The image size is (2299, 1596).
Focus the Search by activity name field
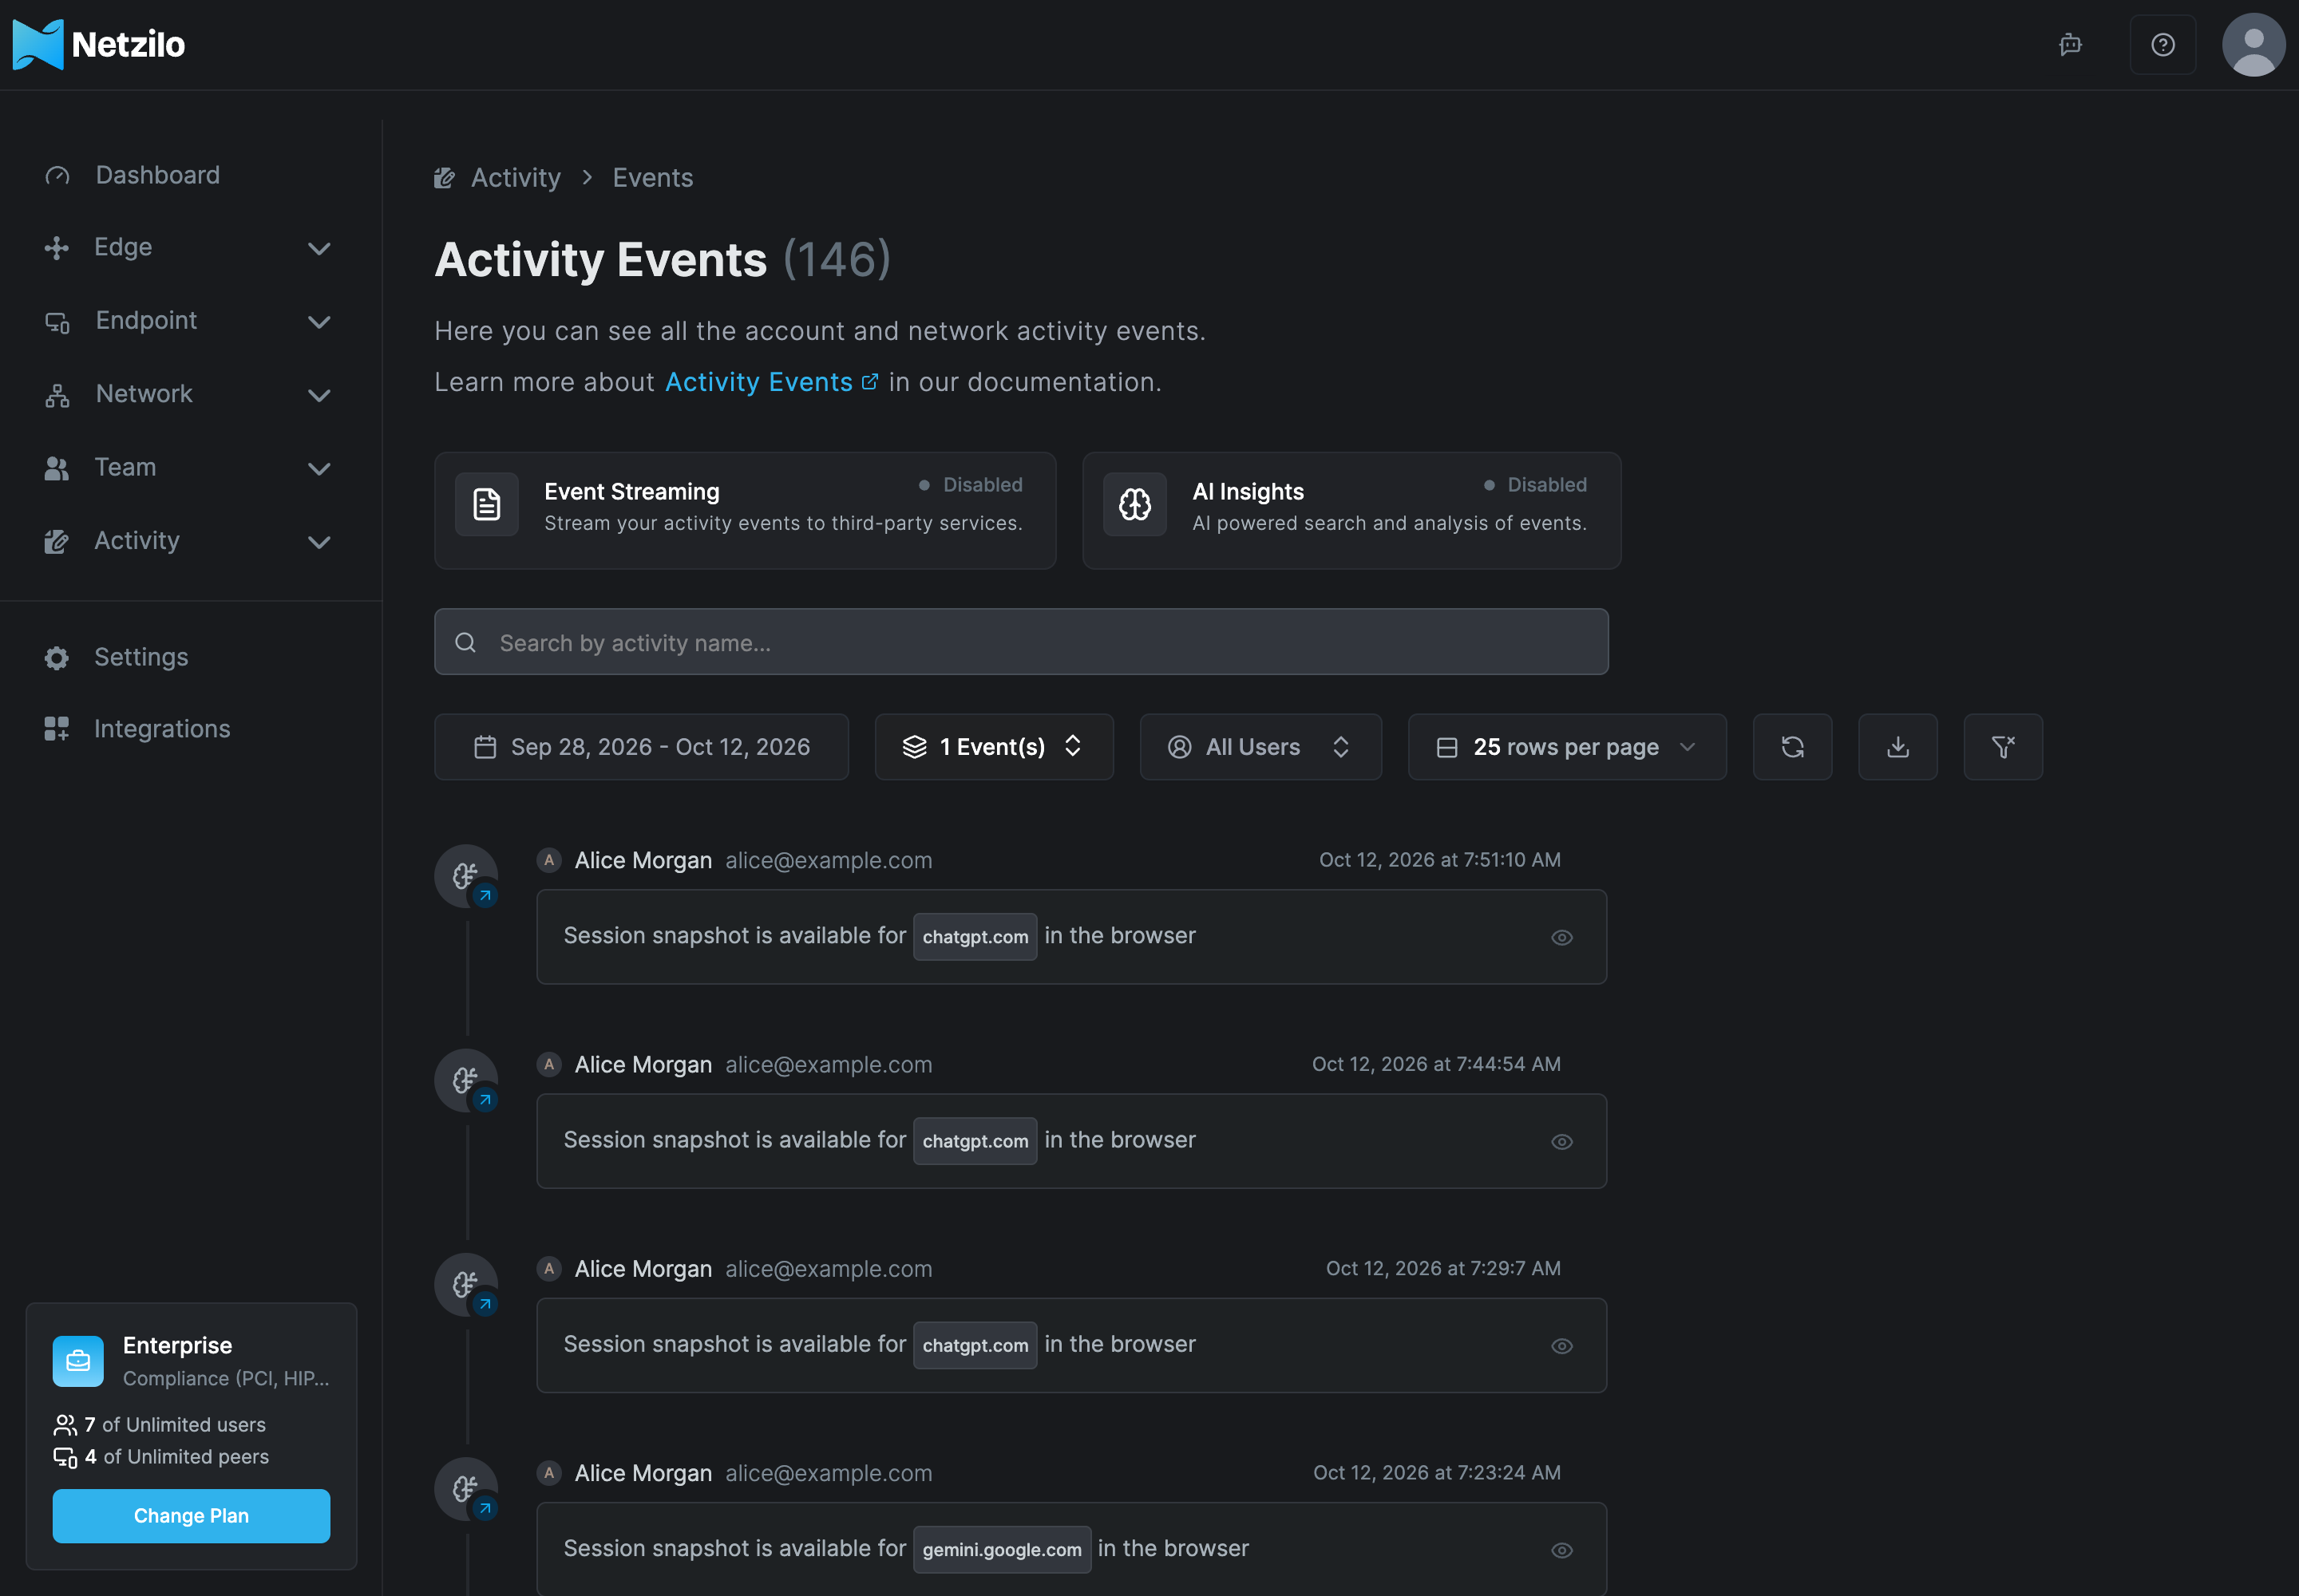pos(1022,642)
